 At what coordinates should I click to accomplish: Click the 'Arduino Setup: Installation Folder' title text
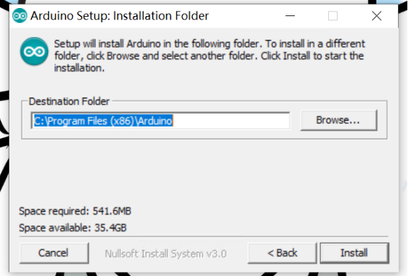click(120, 16)
